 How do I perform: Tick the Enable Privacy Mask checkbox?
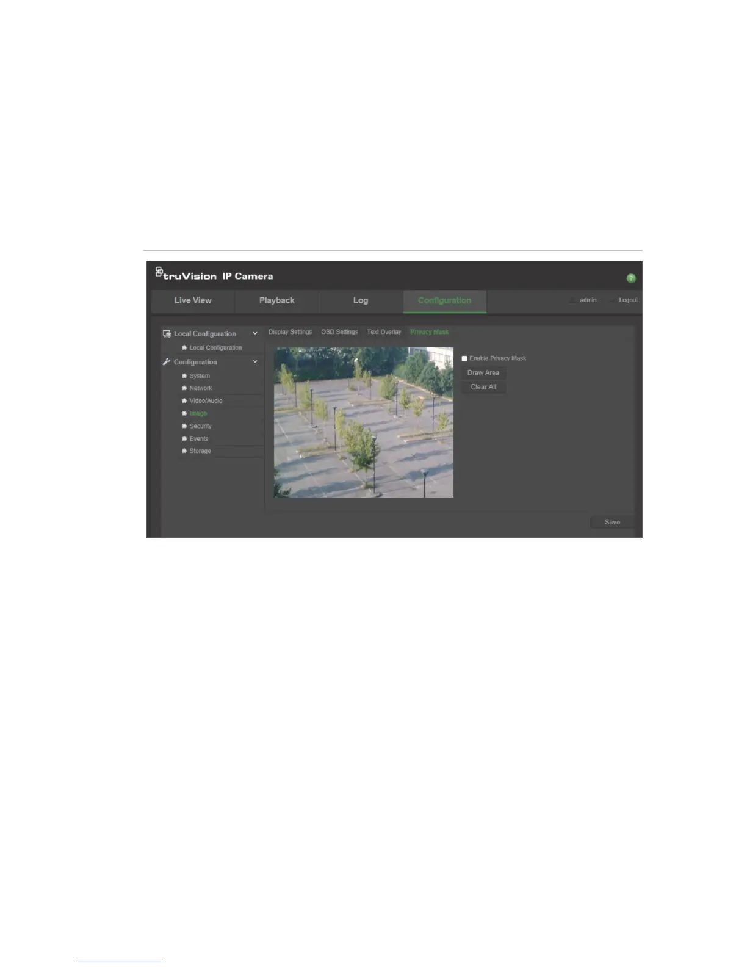pos(464,359)
